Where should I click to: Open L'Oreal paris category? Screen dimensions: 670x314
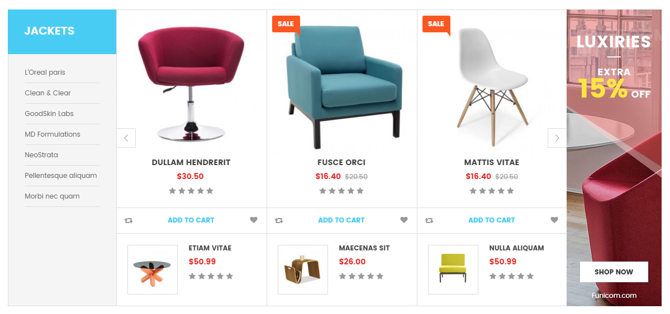coord(45,73)
